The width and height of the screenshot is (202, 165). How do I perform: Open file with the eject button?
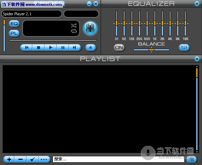pyautogui.click(x=90, y=48)
